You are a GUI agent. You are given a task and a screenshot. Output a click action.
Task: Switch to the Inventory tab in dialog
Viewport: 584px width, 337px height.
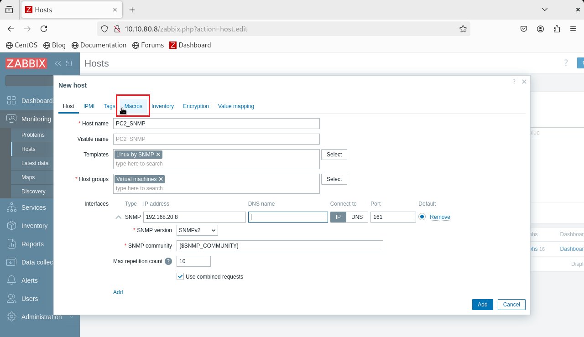click(162, 106)
